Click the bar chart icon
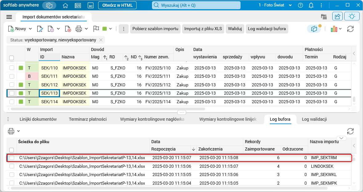This screenshot has height=192, width=363. click(334, 29)
